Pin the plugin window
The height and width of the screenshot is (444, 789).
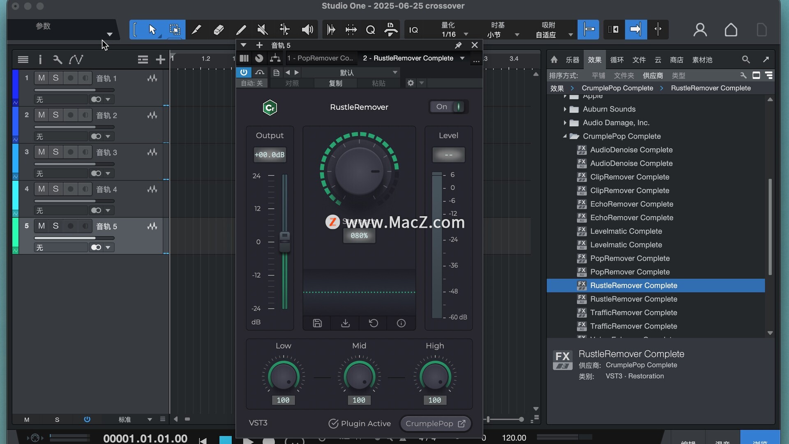click(458, 45)
